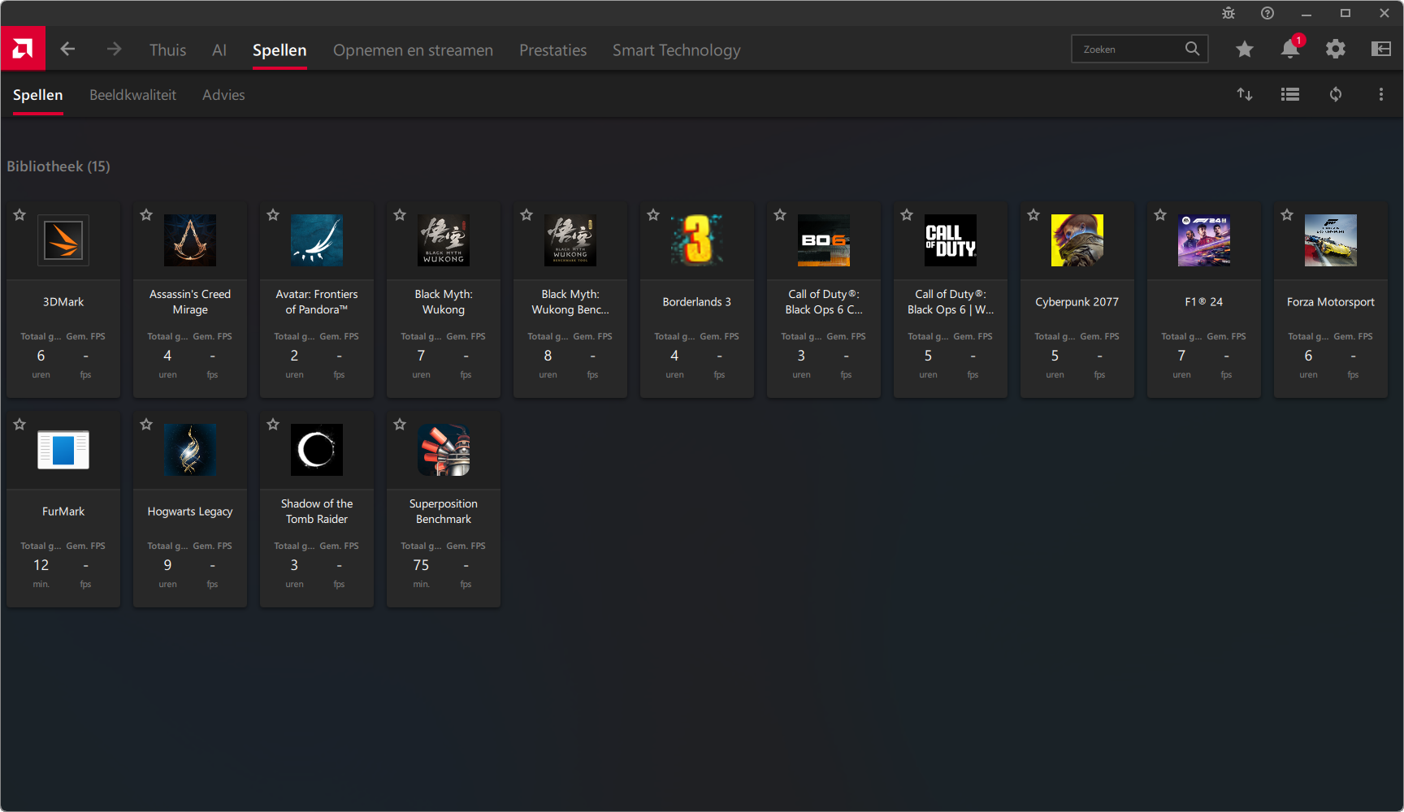Expand the three-dot more options menu

[1380, 95]
